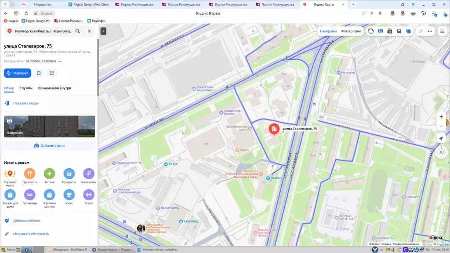
Task: Clear the search field with X
Action: pyautogui.click(x=89, y=31)
